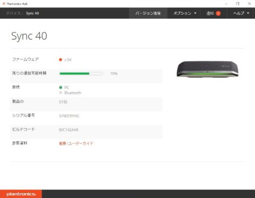Click the gray Bluetooth connection indicator
This screenshot has width=255, height=198.
point(61,93)
